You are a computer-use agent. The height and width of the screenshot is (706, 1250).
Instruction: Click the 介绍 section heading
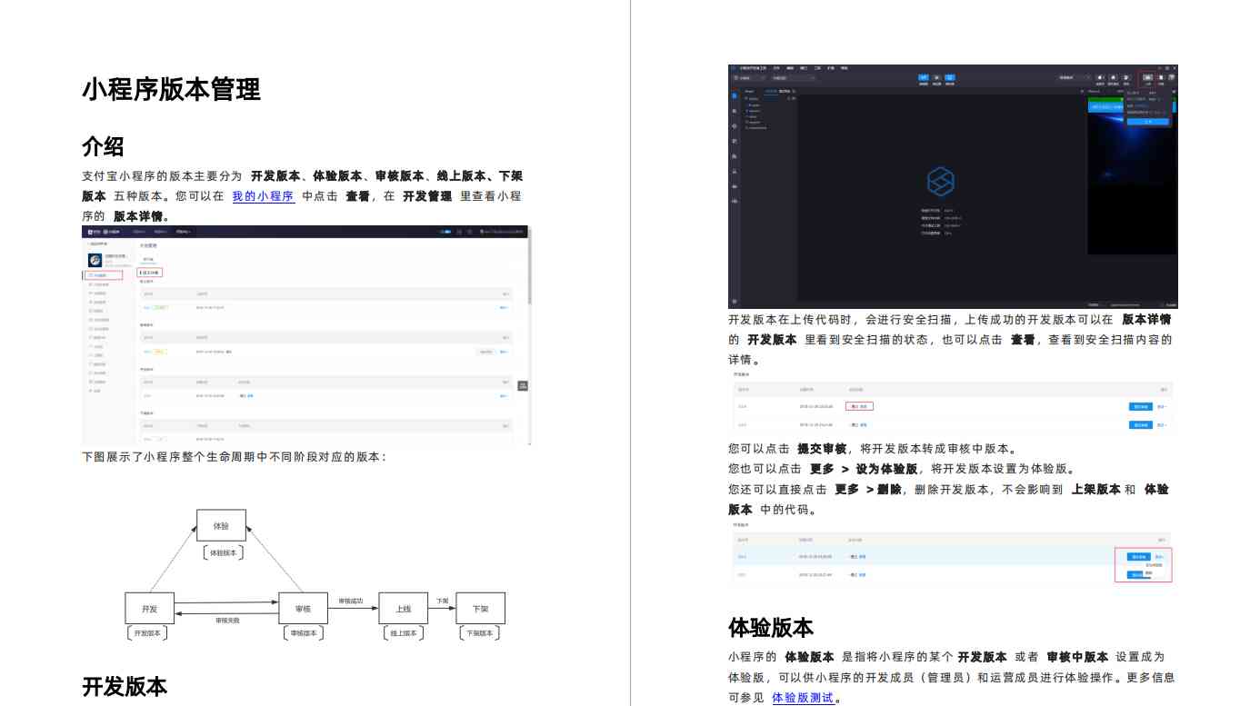[x=103, y=145]
